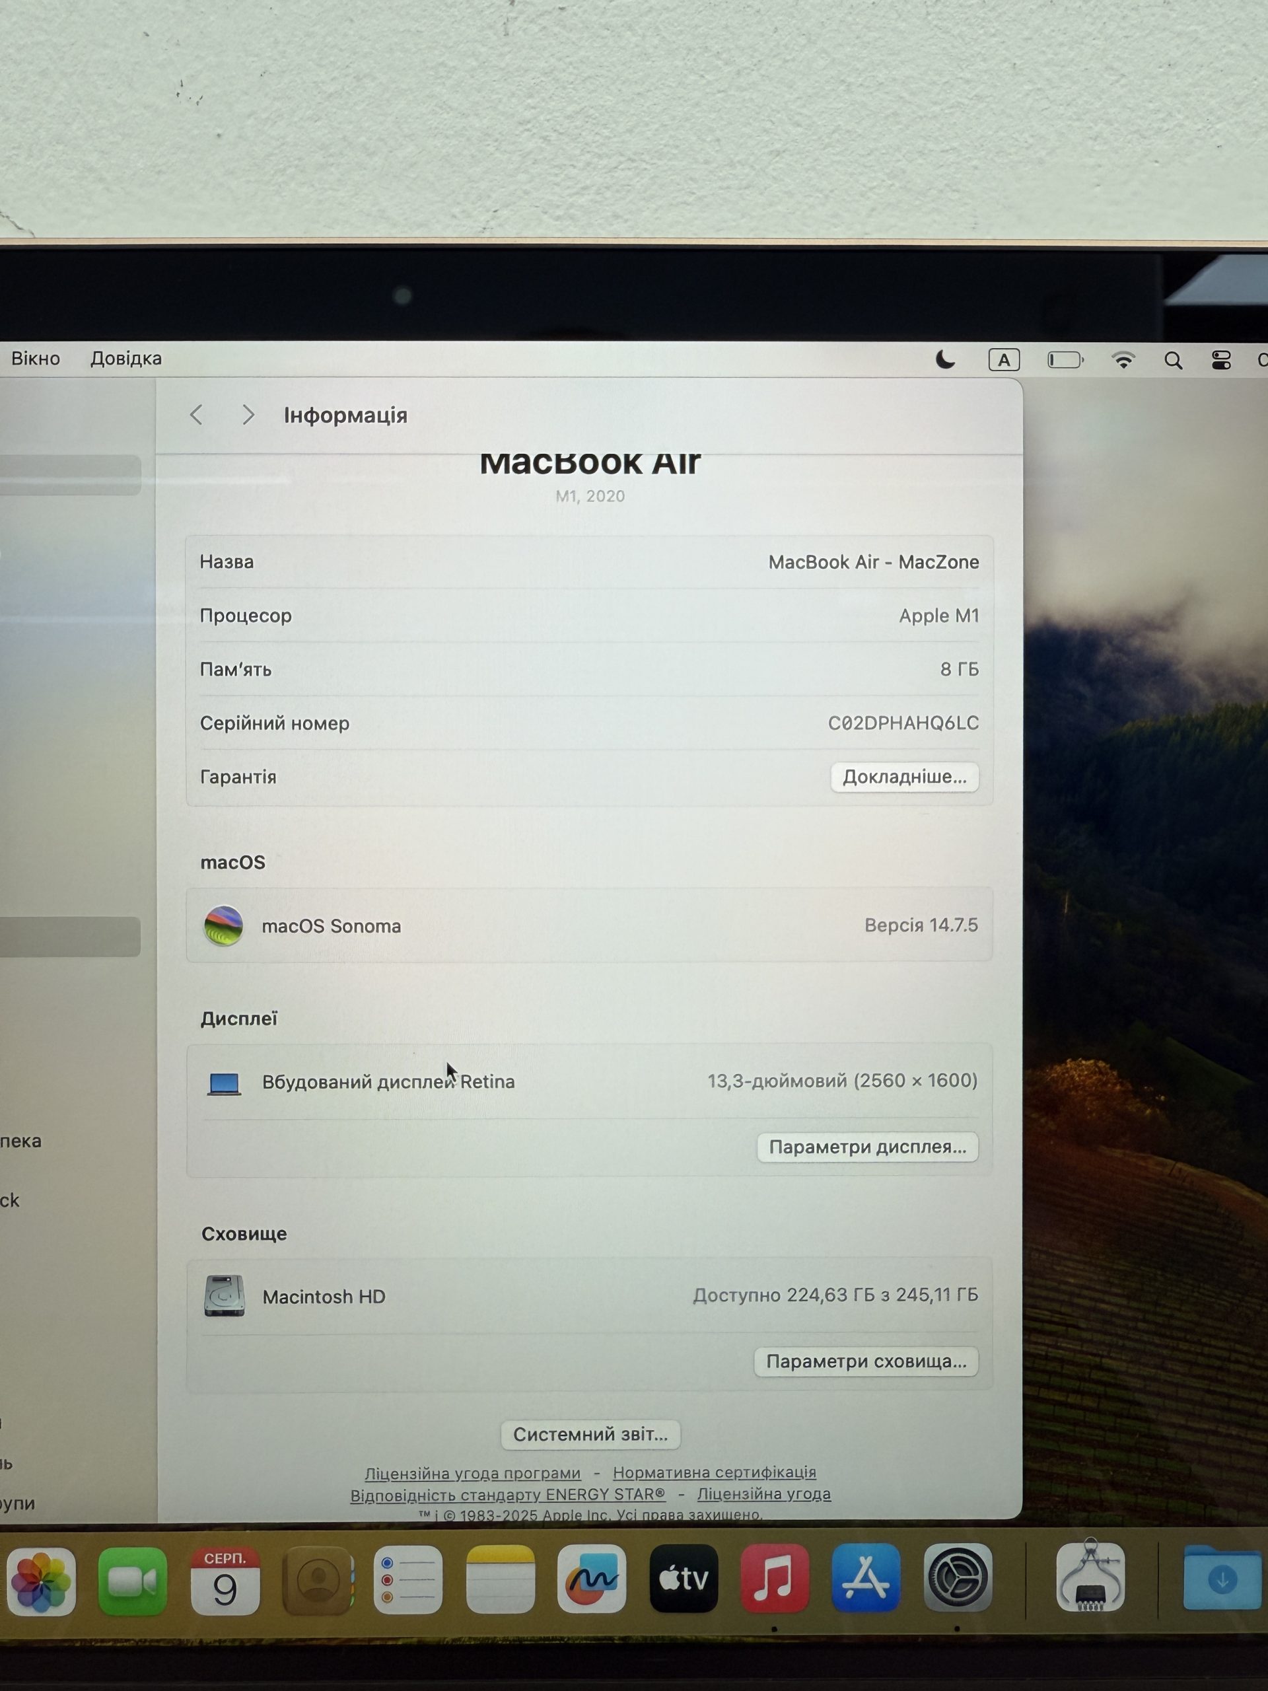Image resolution: width=1268 pixels, height=1691 pixels.
Task: Click the Apple M1 processor value
Action: click(x=938, y=616)
